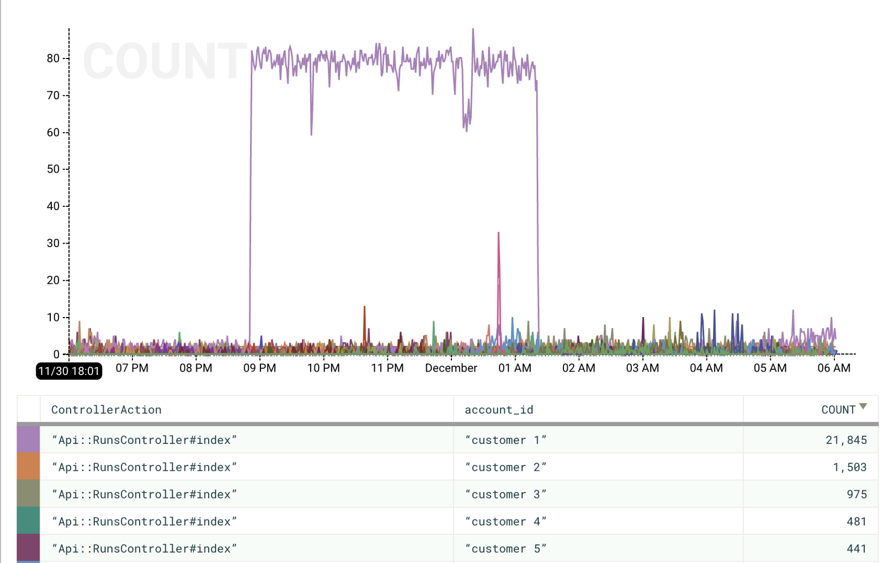
Task: Click the count value 21,845
Action: point(846,440)
